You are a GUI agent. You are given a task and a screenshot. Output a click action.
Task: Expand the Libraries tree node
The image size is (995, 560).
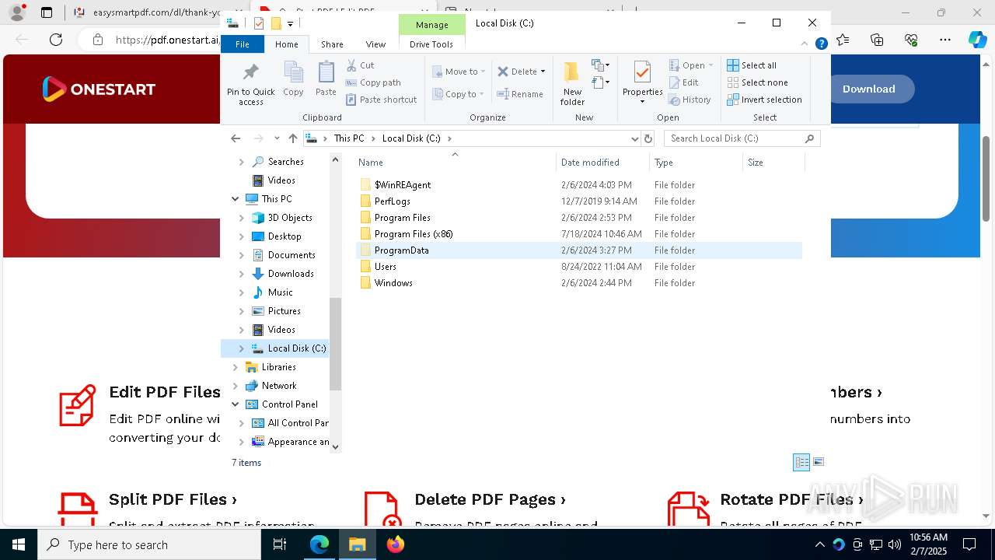coord(236,367)
